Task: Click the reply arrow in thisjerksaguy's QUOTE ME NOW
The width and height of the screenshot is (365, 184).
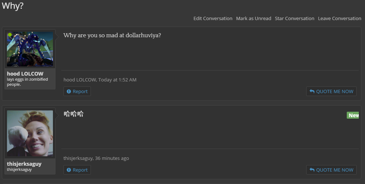Action: pos(312,170)
